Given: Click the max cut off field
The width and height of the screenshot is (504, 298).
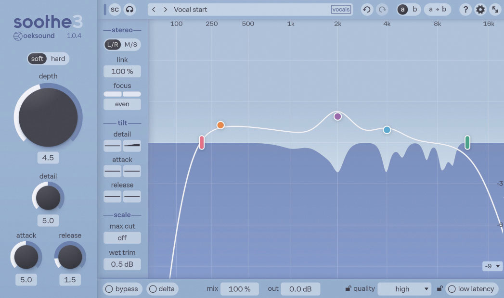Looking at the screenshot, I should click(122, 238).
